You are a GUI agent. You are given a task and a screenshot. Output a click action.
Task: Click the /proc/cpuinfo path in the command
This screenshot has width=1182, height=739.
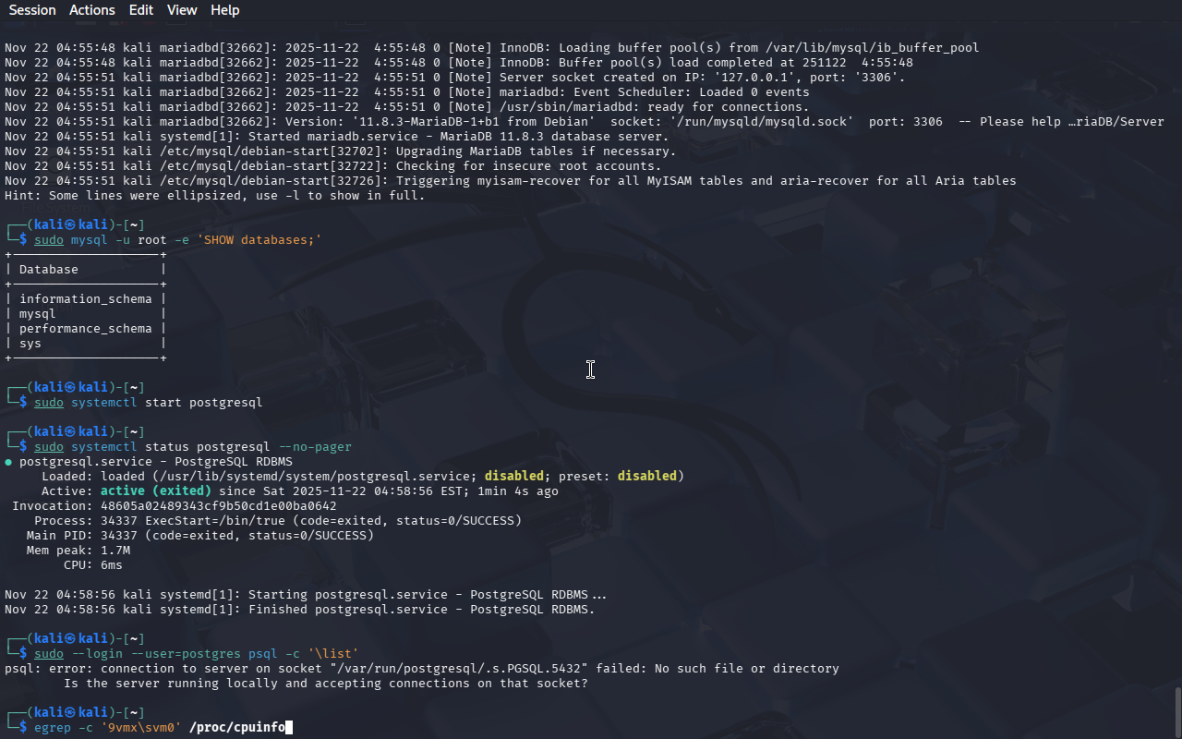(236, 728)
